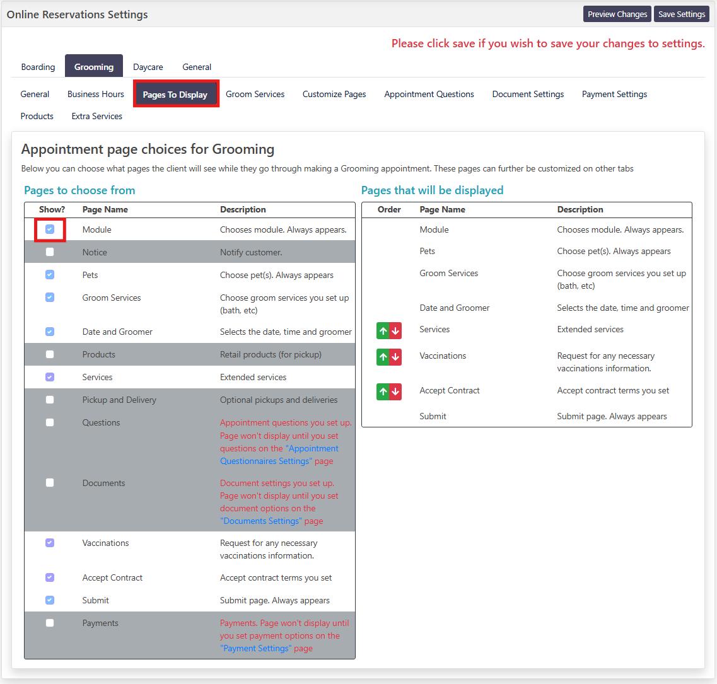Move Services page up in order

click(383, 330)
